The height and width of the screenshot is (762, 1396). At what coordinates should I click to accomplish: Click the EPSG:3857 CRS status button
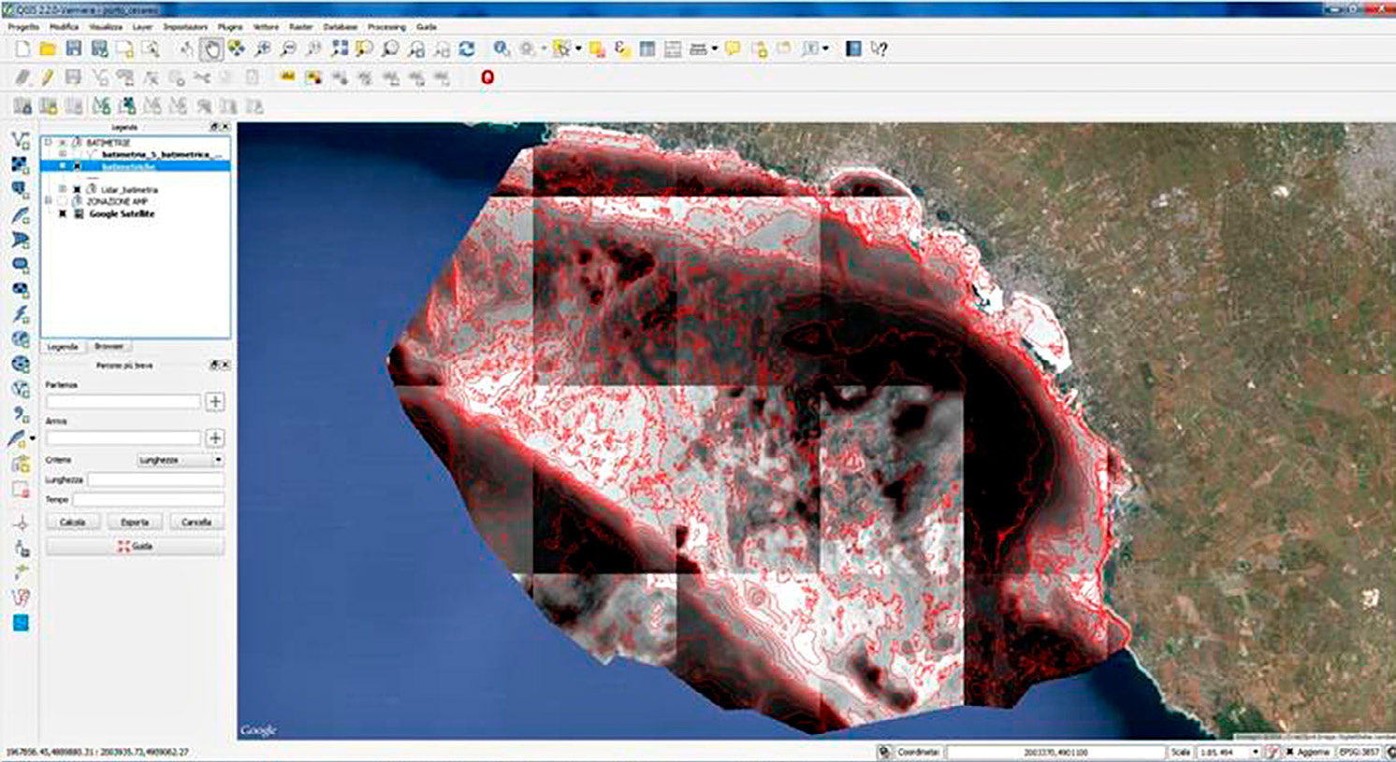pos(1359,753)
